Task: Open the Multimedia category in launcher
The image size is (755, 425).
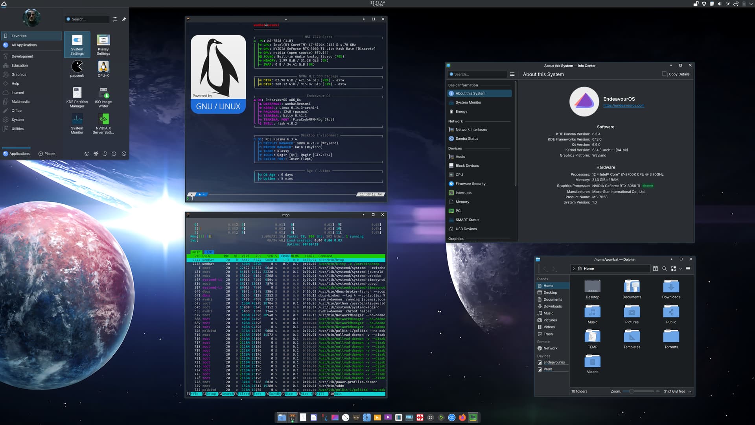Action: click(x=31, y=102)
